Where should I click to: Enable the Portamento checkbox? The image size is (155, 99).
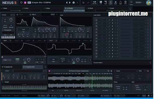[x=3, y=30]
